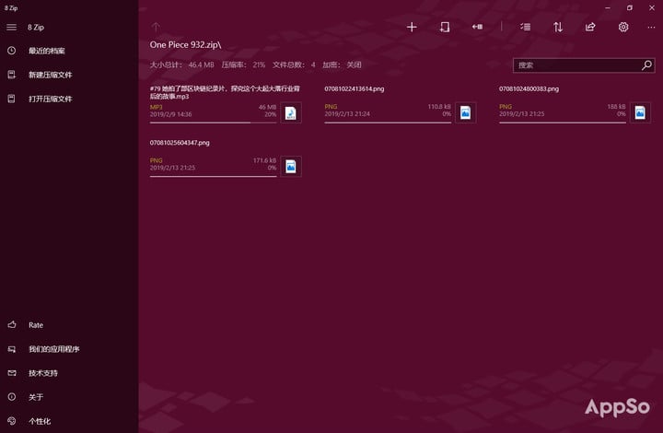Open 个性化 personalization palette option
The height and width of the screenshot is (433, 663).
pos(69,421)
